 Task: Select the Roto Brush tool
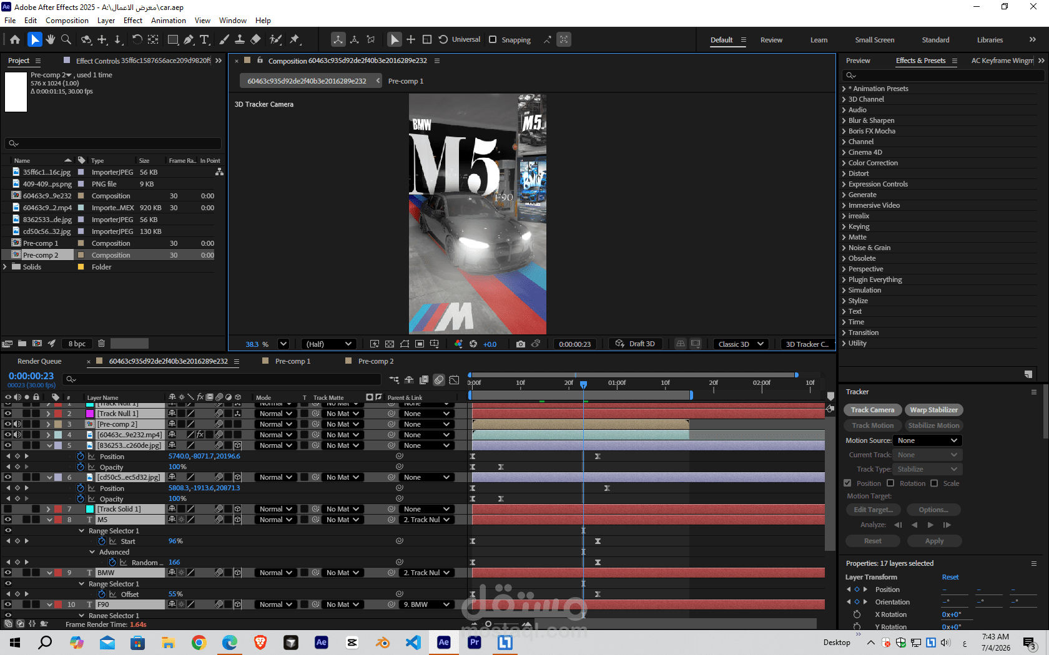pyautogui.click(x=275, y=39)
